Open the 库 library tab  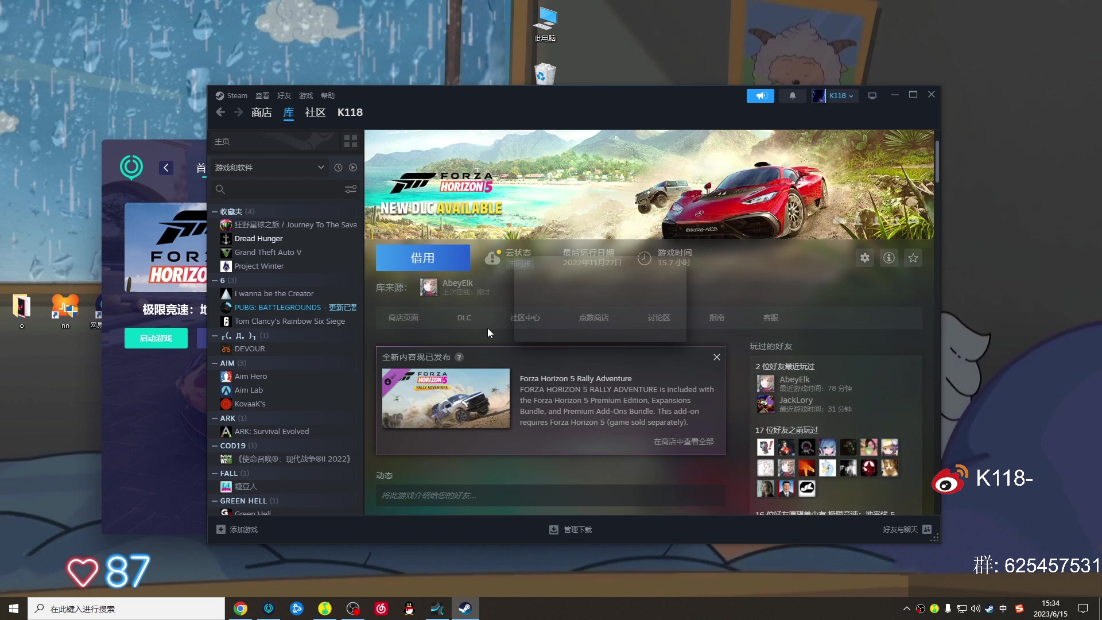(289, 113)
